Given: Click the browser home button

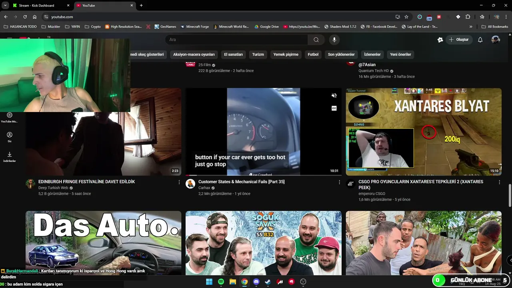Looking at the screenshot, I should (34, 17).
